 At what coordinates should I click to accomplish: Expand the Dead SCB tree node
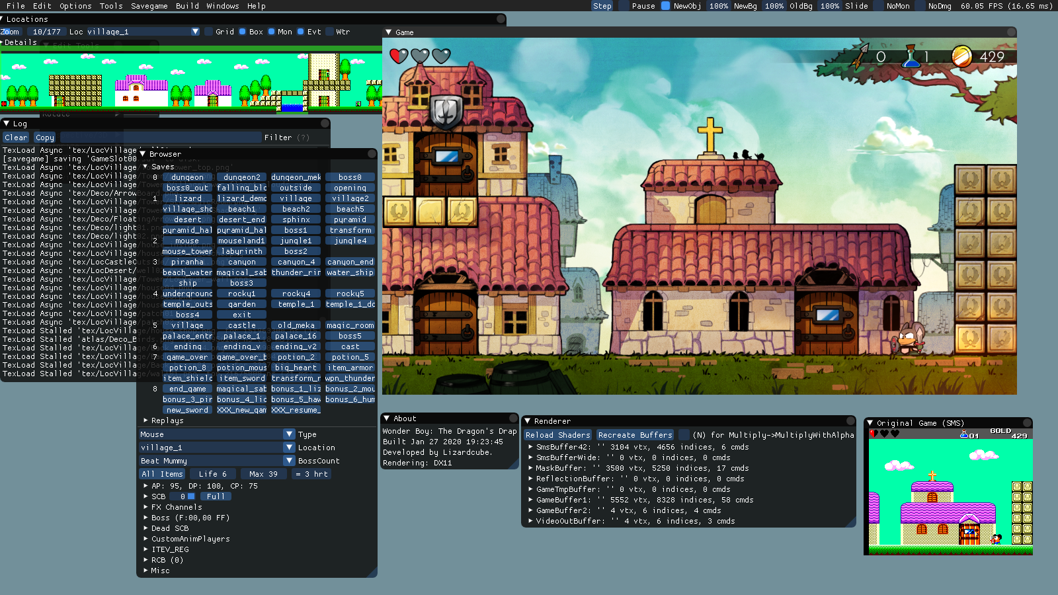coord(145,528)
